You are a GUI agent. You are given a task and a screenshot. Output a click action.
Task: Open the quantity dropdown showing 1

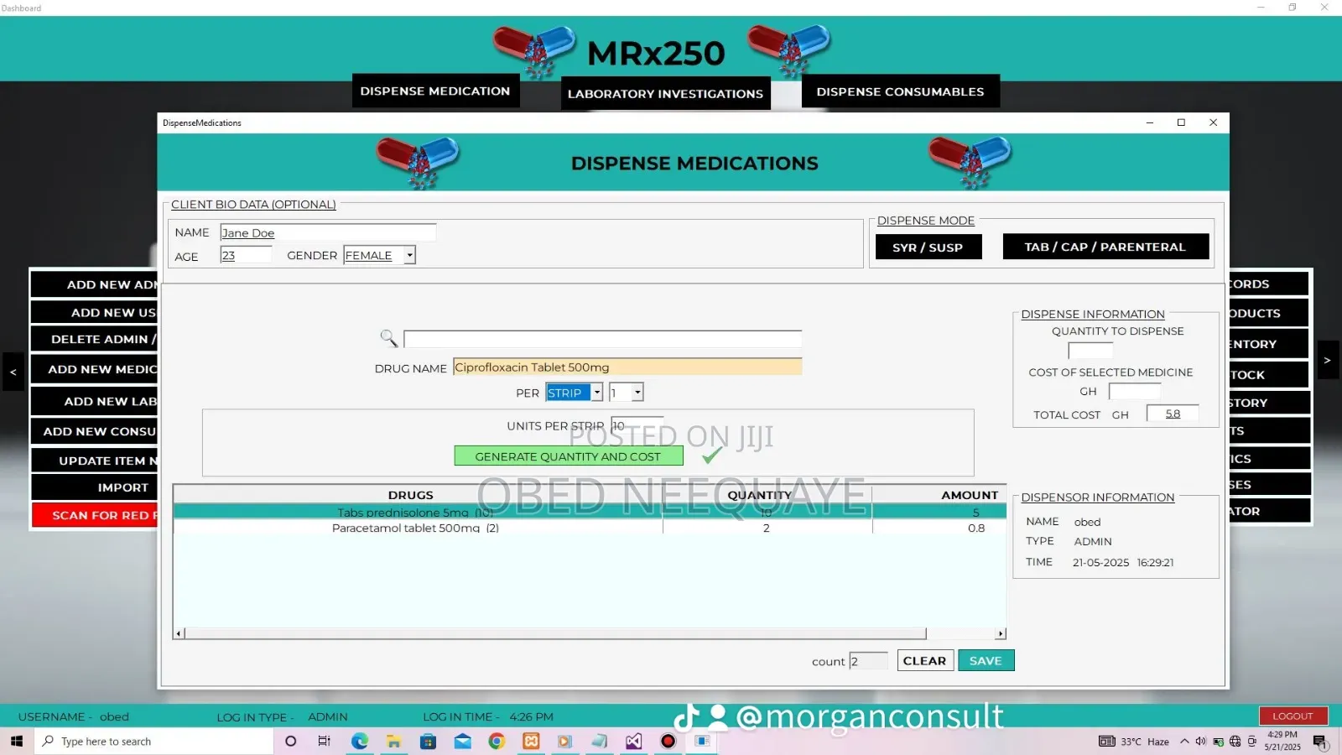click(637, 392)
